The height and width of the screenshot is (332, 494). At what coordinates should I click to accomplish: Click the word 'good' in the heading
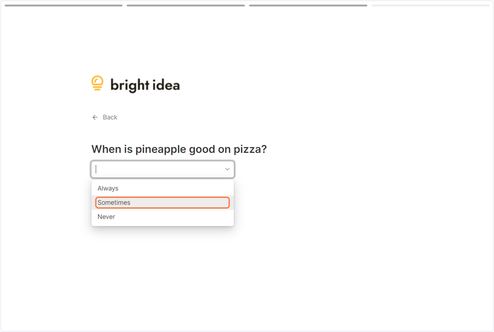(202, 149)
